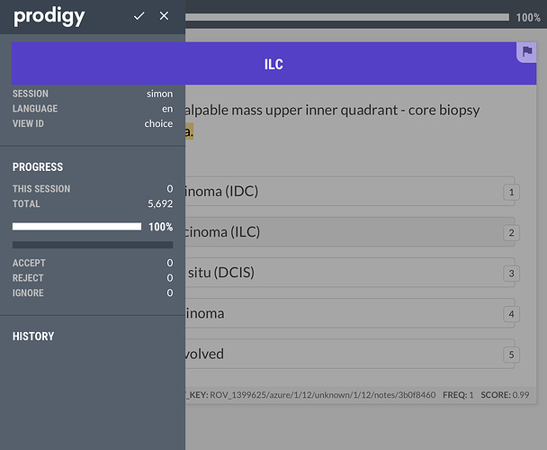Click the number 5 shortcut badge
Viewport: 547px width, 450px height.
[x=511, y=355]
